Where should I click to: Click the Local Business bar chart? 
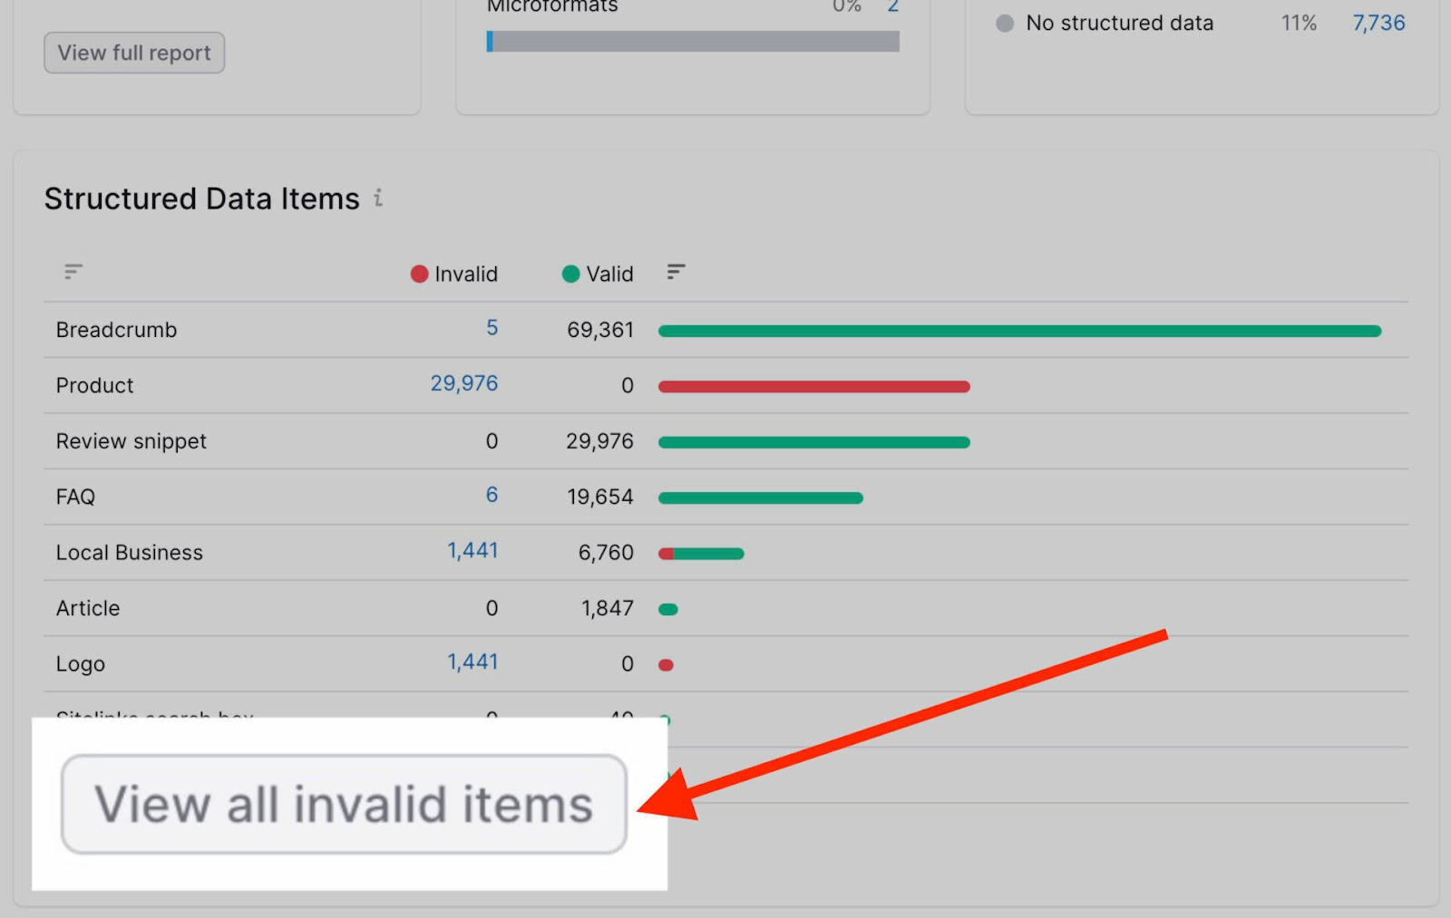(701, 554)
